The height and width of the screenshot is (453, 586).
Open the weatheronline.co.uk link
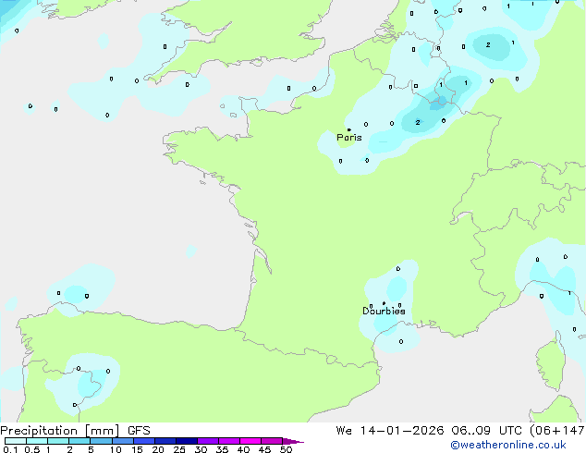[507, 445]
